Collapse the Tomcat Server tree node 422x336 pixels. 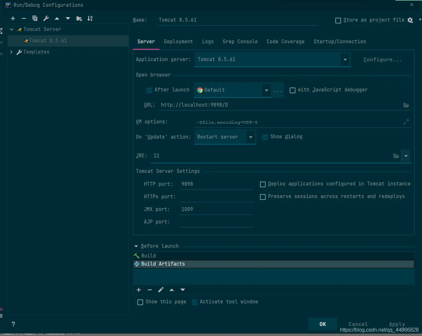click(12, 29)
